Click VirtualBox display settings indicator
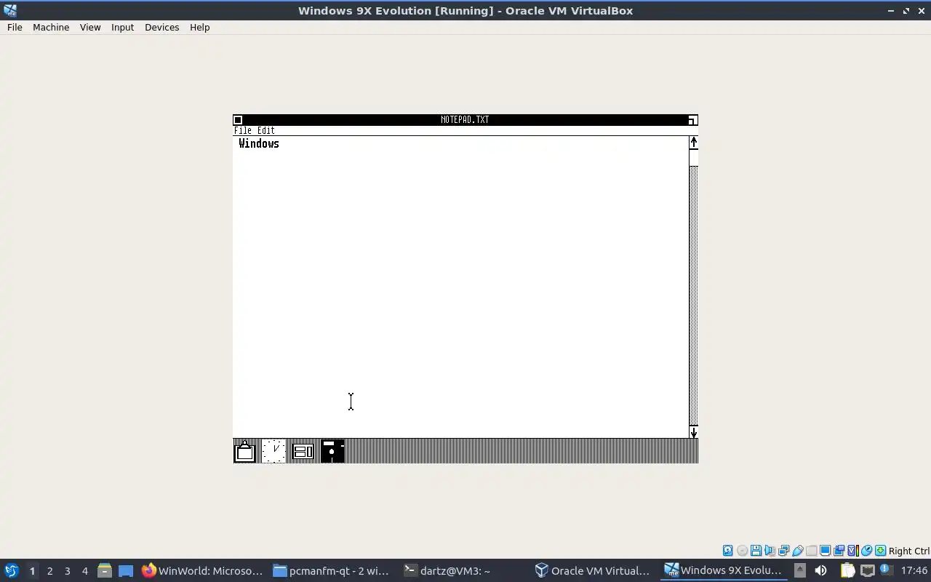 [825, 551]
